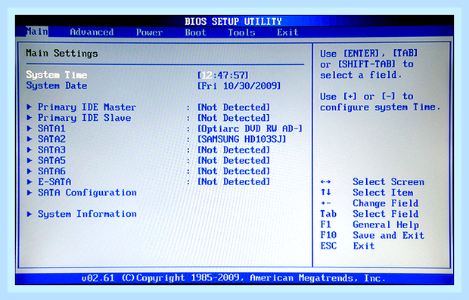469x300 pixels.
Task: Open Primary IDE Master entry
Action: 87,107
